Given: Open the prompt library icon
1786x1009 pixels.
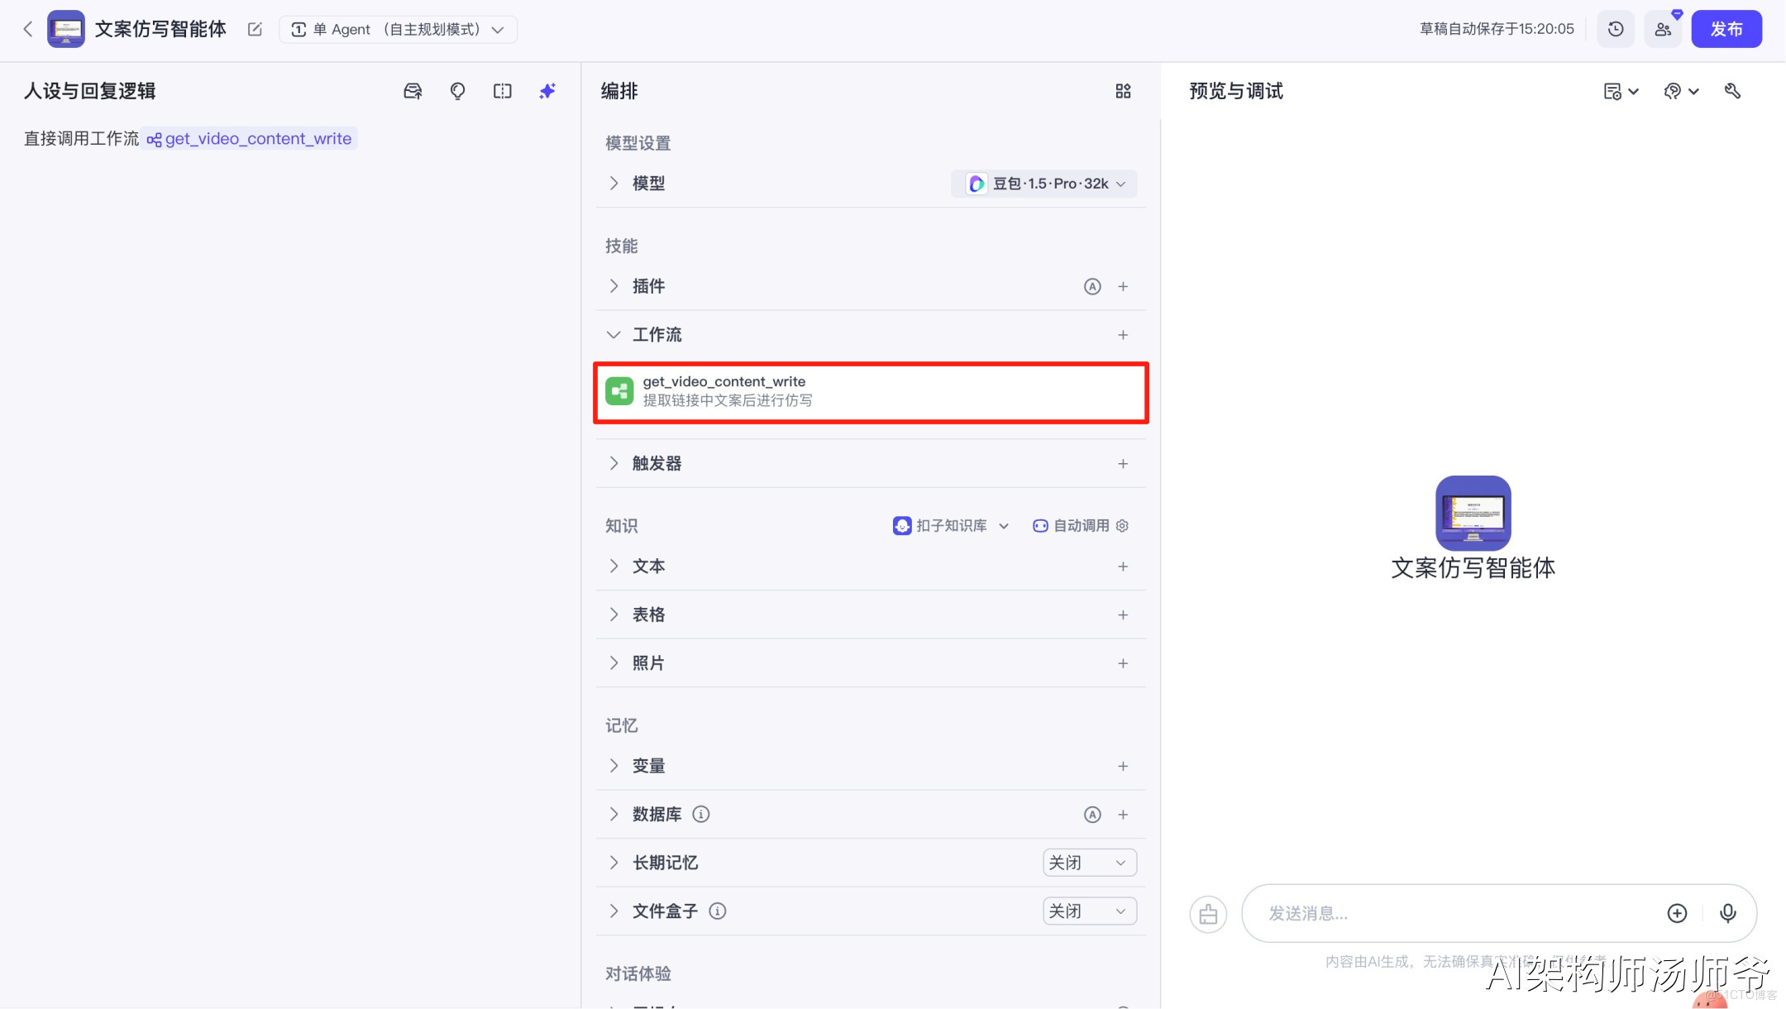Looking at the screenshot, I should (x=413, y=91).
